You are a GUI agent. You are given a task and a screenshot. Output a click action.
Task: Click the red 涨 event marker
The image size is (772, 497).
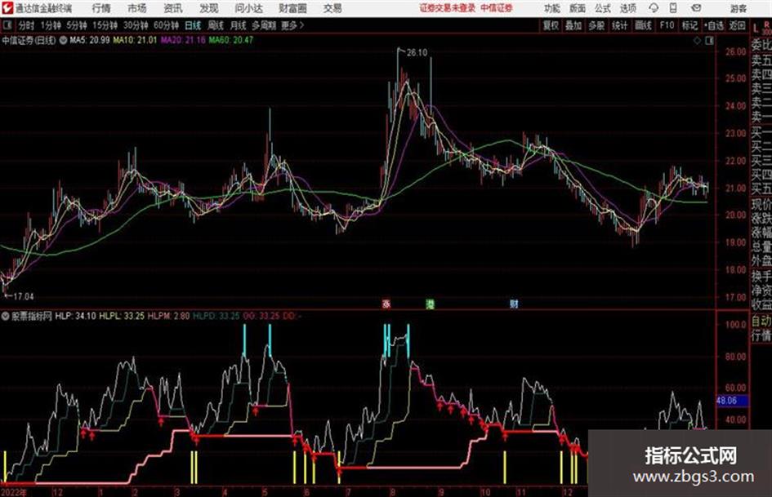point(386,304)
